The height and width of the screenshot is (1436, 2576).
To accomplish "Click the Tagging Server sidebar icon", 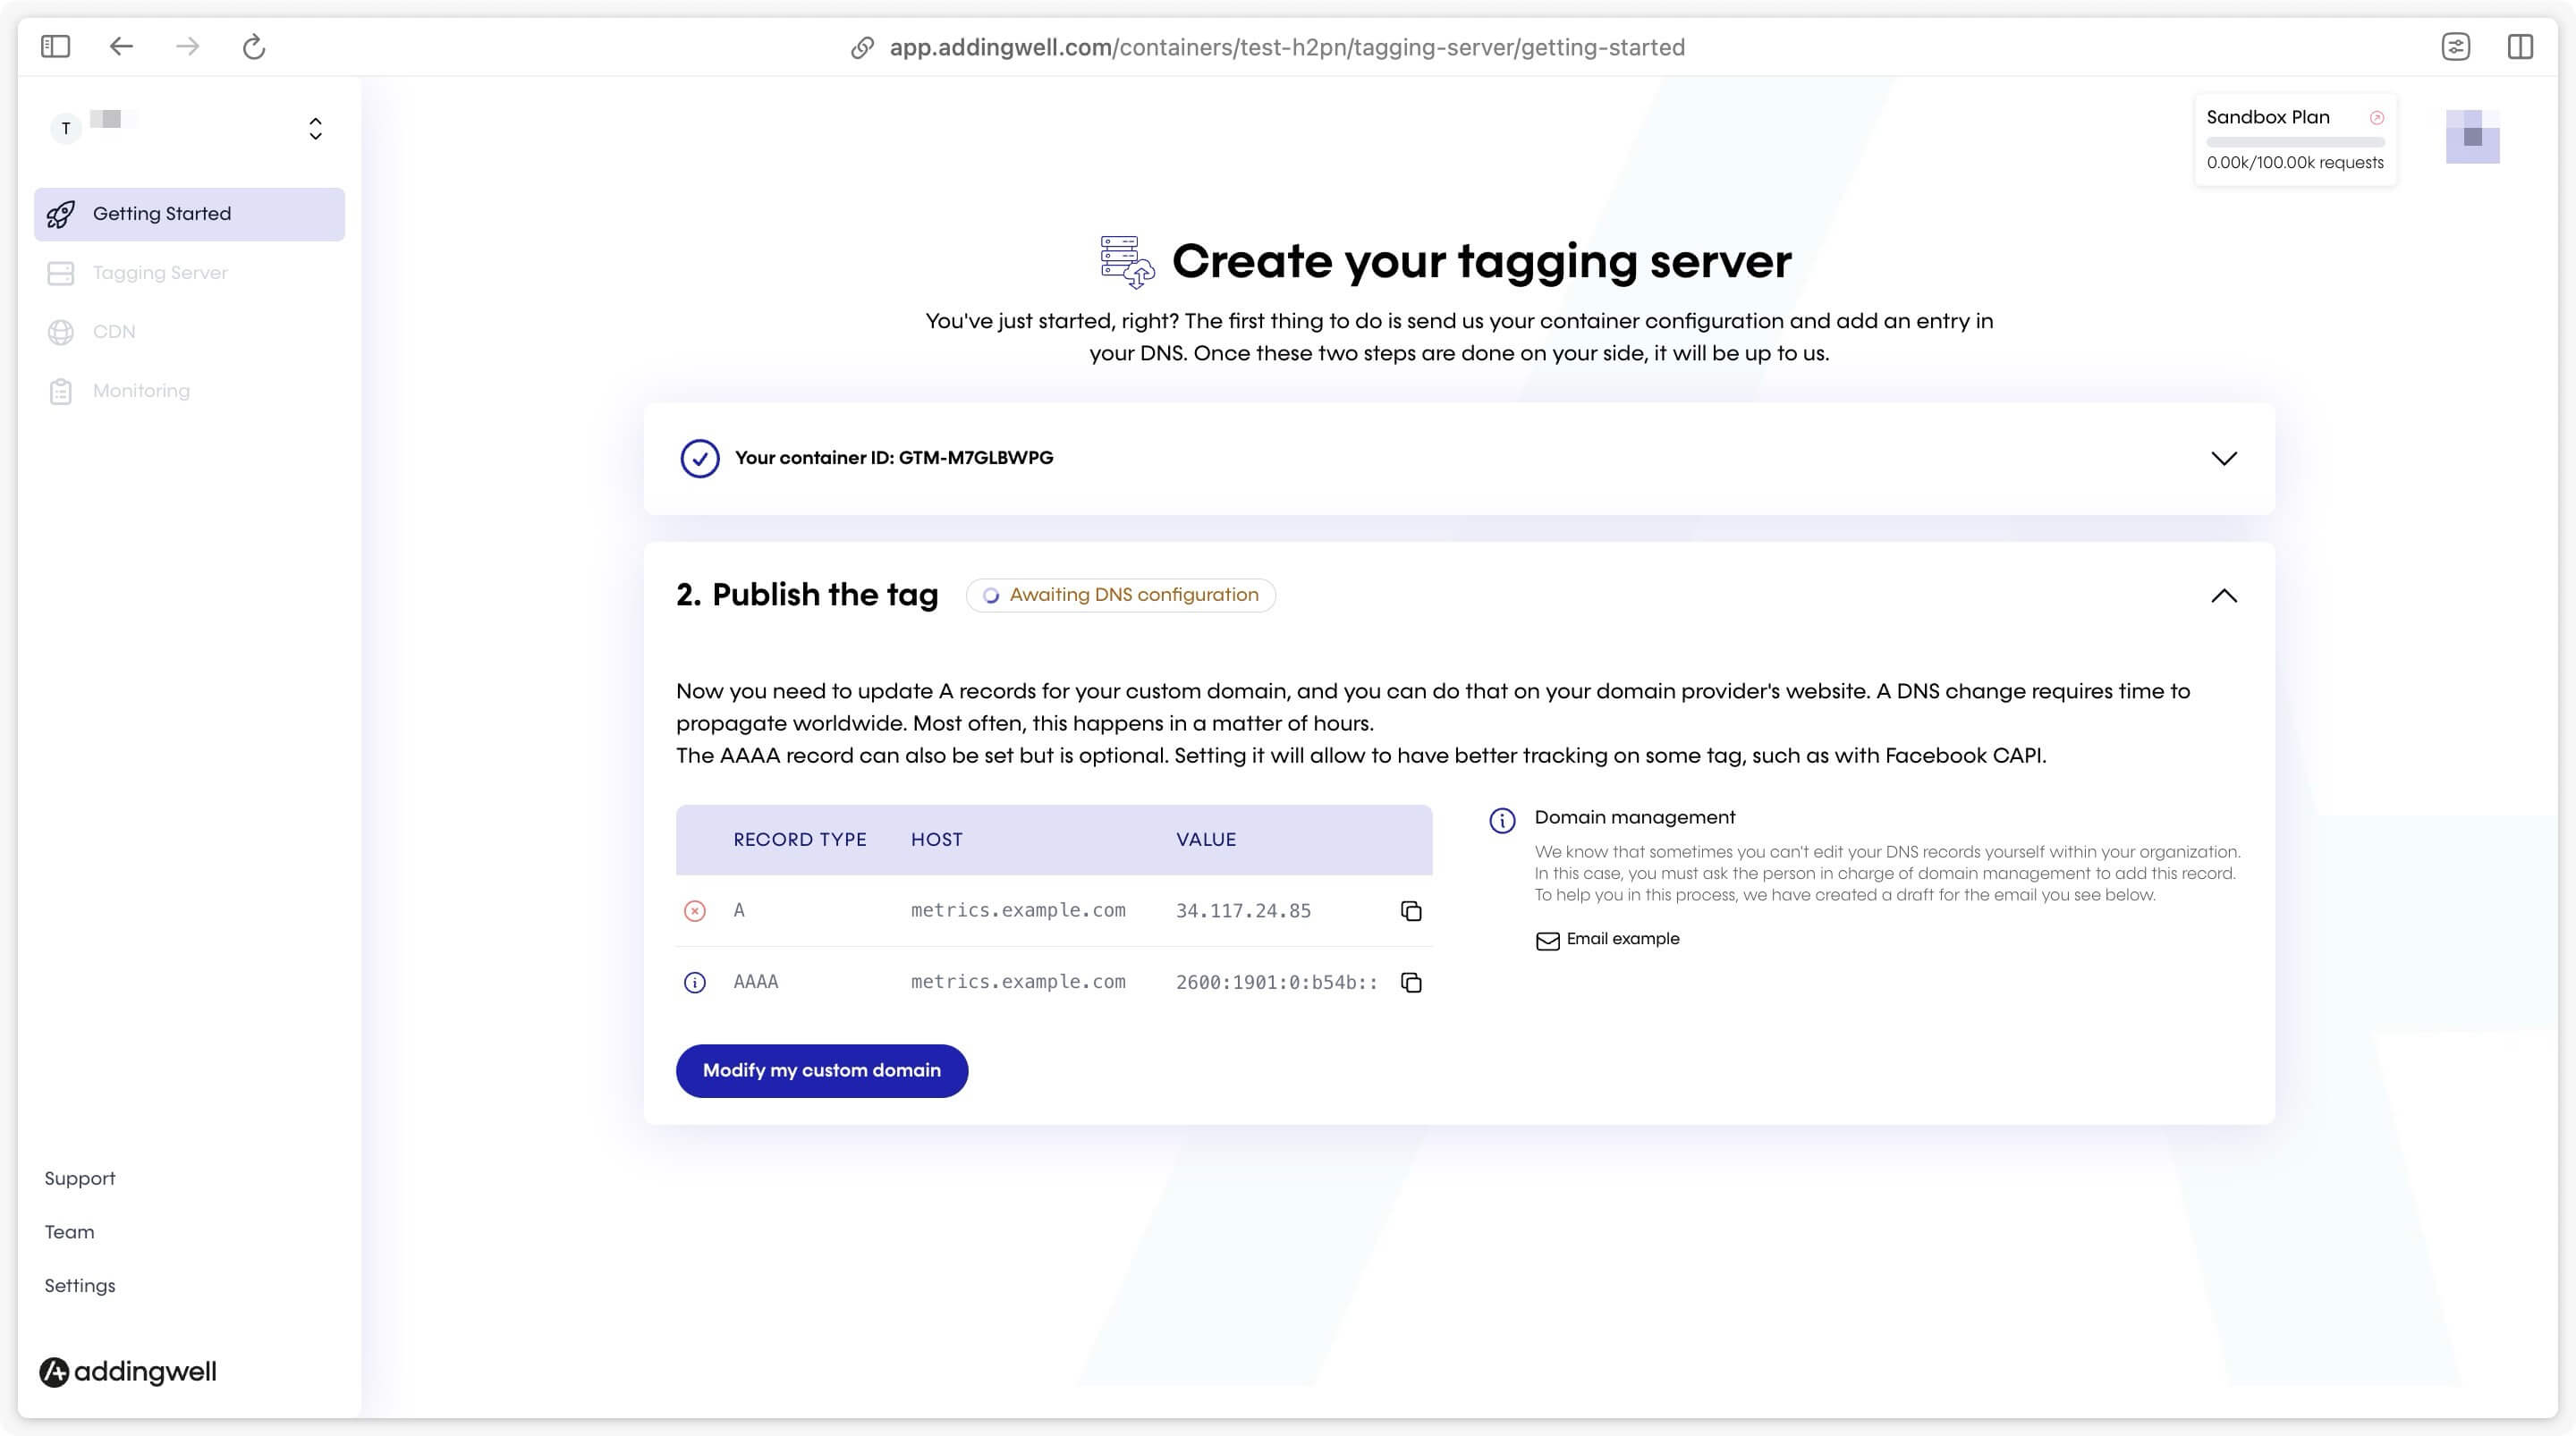I will coord(60,273).
